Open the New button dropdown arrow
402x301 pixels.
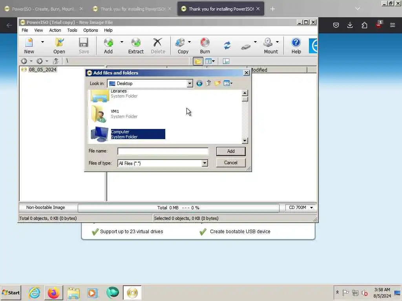coord(42,42)
